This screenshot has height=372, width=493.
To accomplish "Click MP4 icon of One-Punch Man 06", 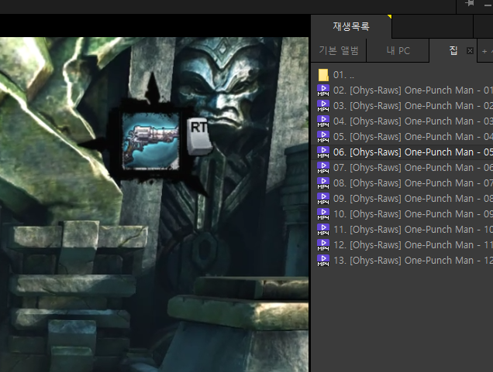I will tap(323, 168).
